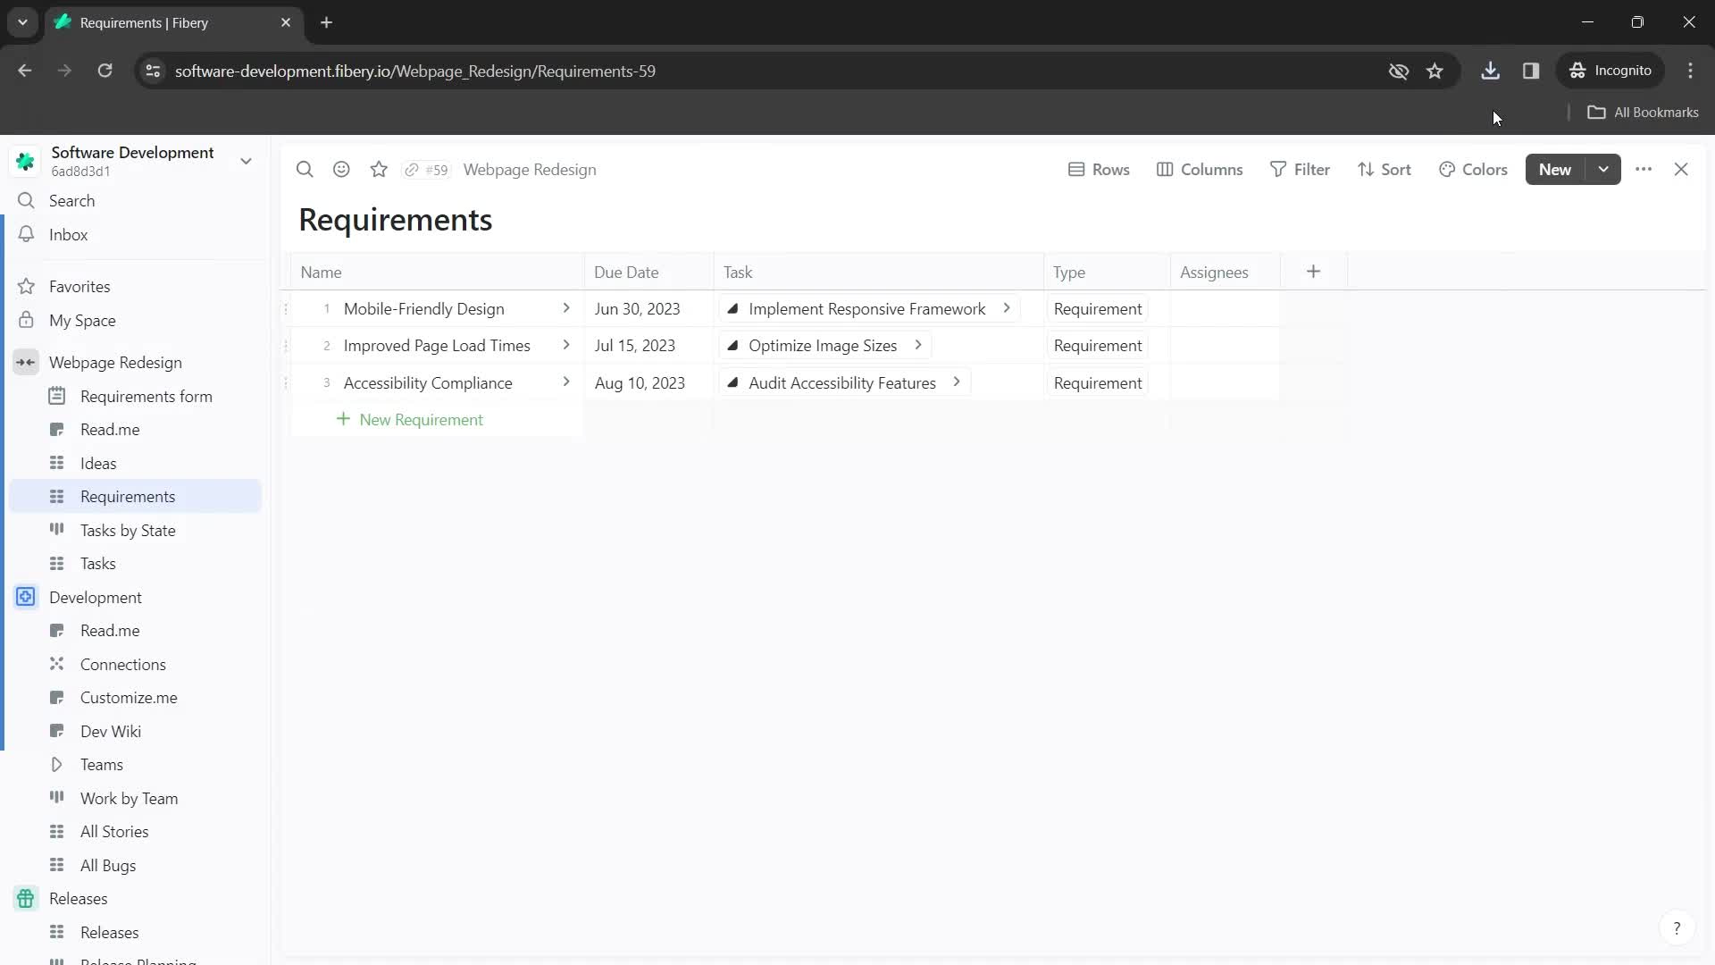Select the Jul 15, 2023 due date cell

pyautogui.click(x=648, y=346)
